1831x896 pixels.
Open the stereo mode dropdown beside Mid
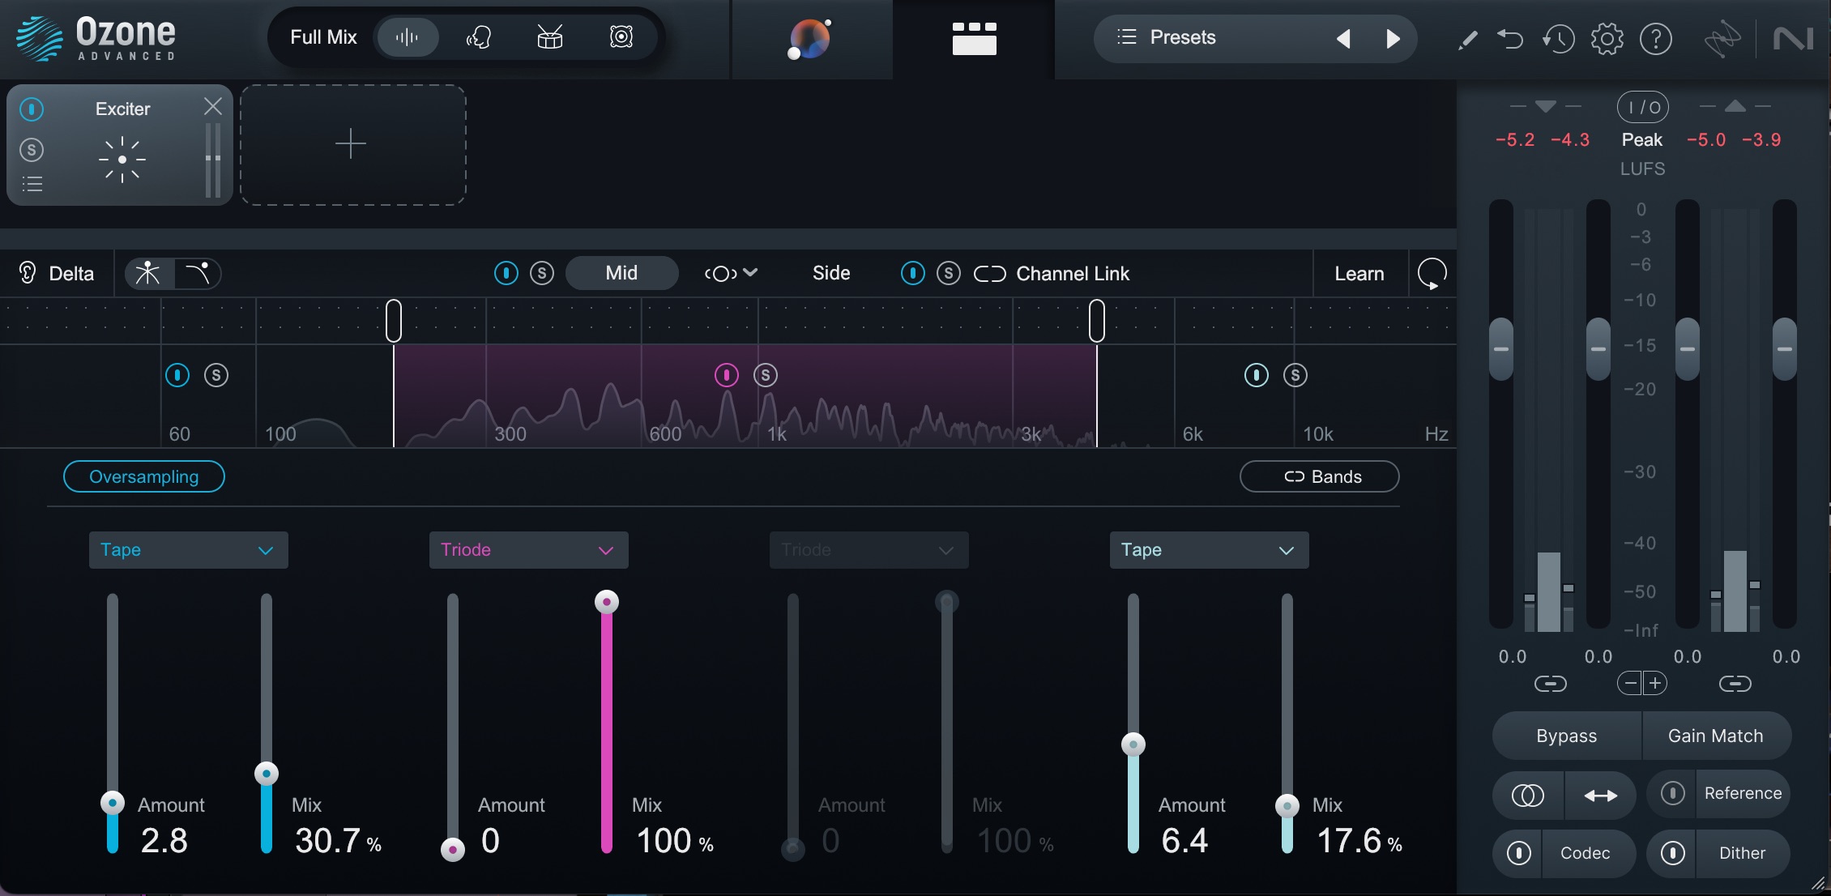pyautogui.click(x=731, y=273)
